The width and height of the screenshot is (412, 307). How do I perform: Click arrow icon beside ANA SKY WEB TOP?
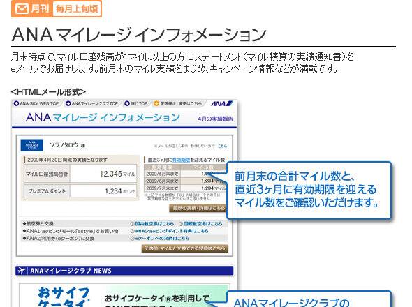[16, 103]
